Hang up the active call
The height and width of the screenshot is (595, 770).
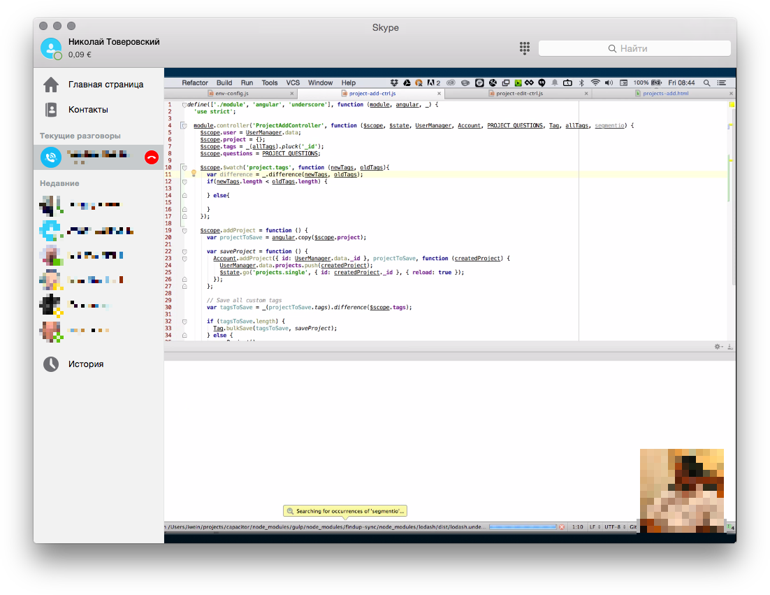click(x=152, y=157)
